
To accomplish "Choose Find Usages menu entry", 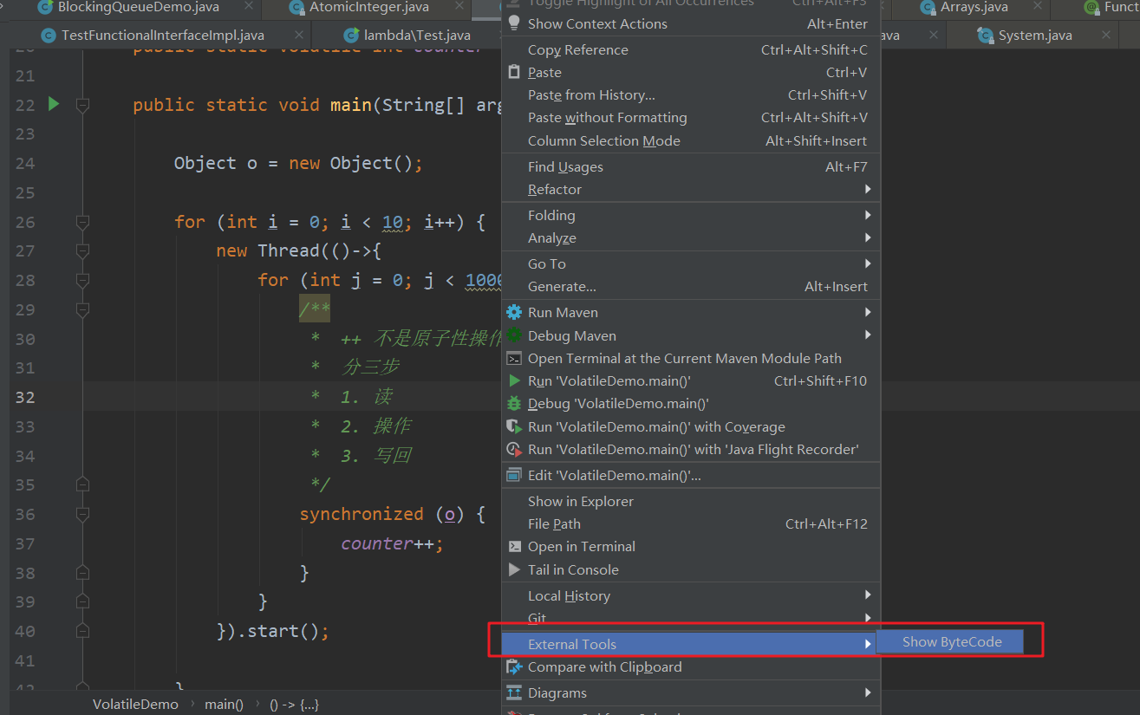I will click(691, 166).
